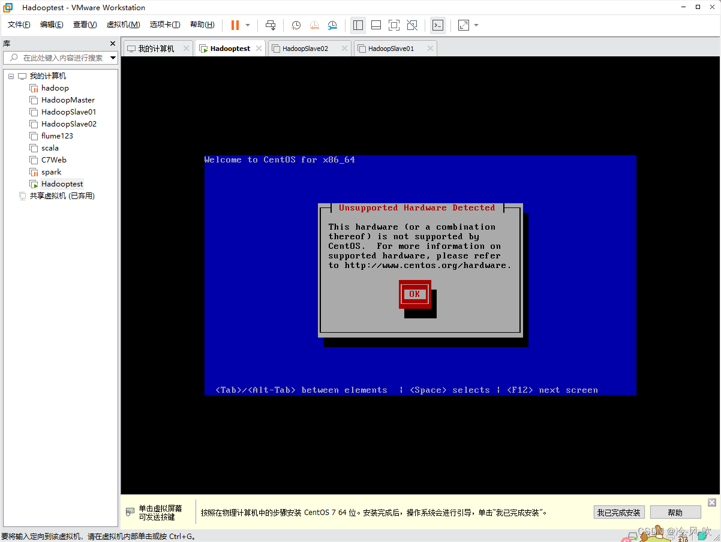
Task: Click the VMware Workstation title bar logo
Action: (8, 8)
